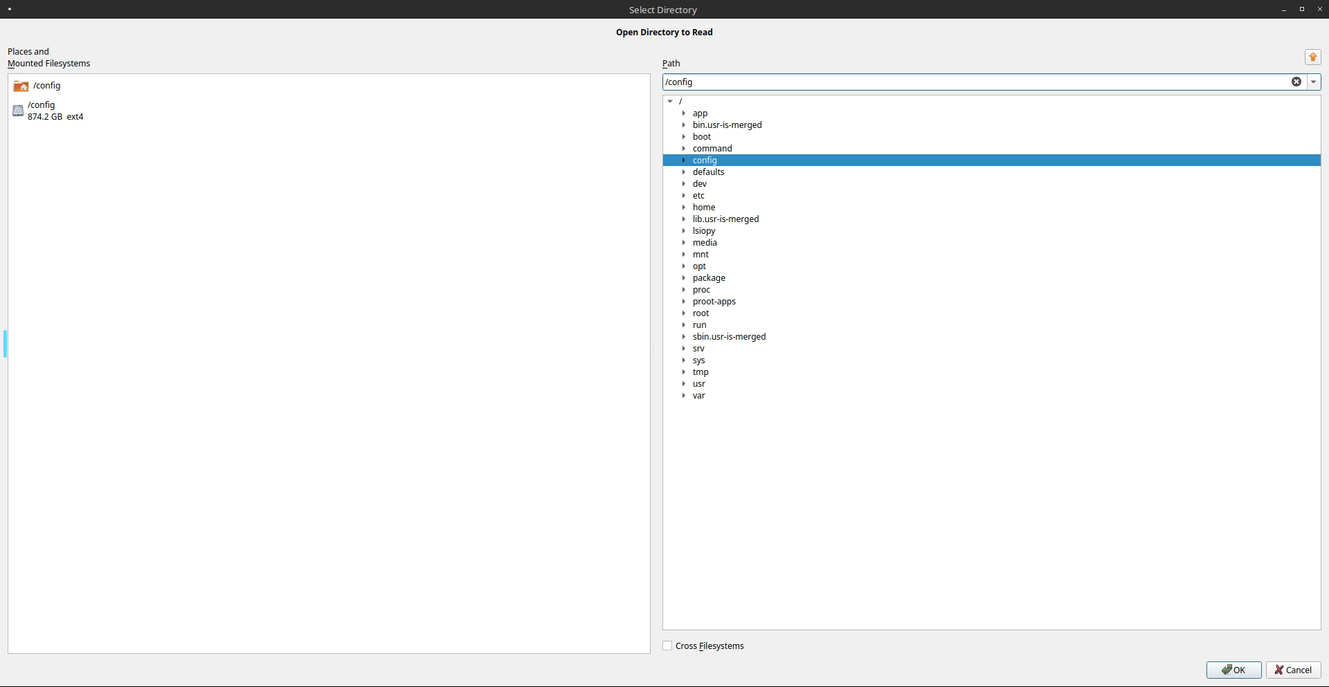
Task: Click the orange up-directory arrow icon
Action: point(1312,57)
